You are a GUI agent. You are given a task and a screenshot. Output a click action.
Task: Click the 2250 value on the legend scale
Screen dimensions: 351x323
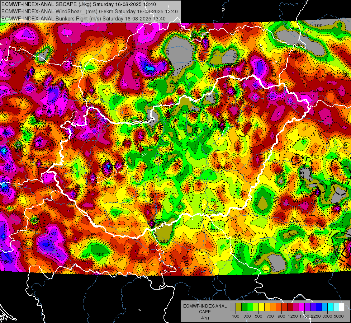click(316, 316)
